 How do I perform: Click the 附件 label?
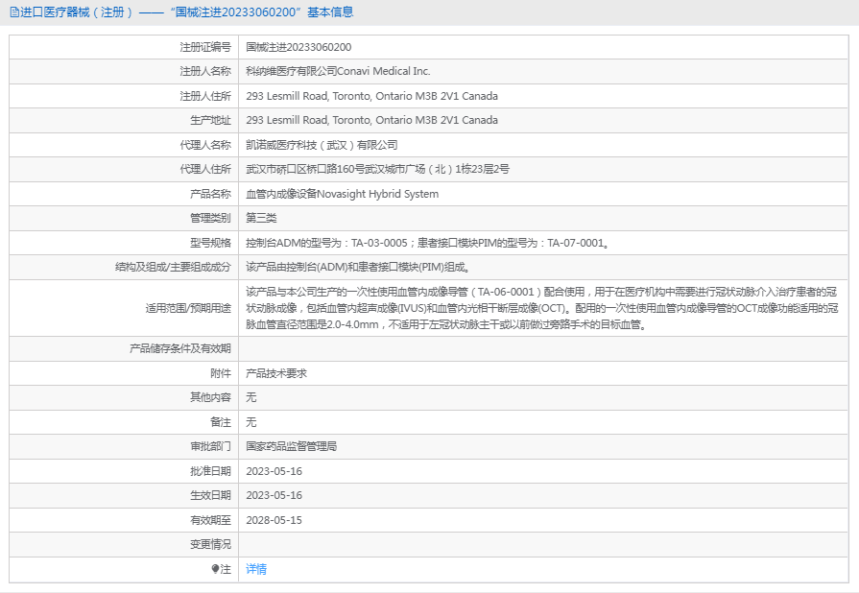[221, 373]
